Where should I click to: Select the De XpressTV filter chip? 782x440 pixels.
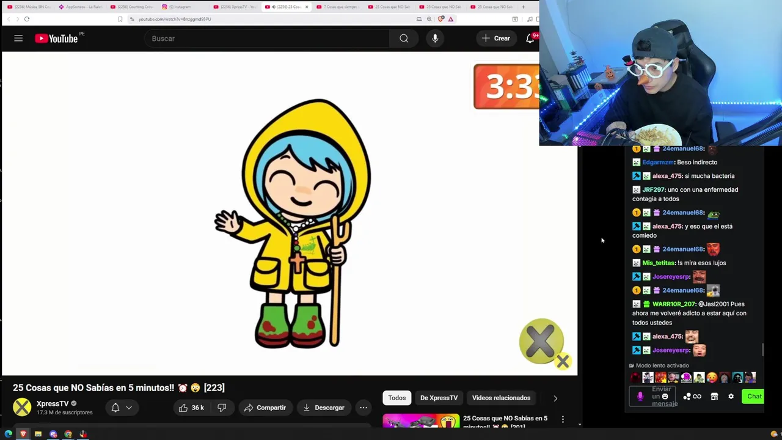439,398
